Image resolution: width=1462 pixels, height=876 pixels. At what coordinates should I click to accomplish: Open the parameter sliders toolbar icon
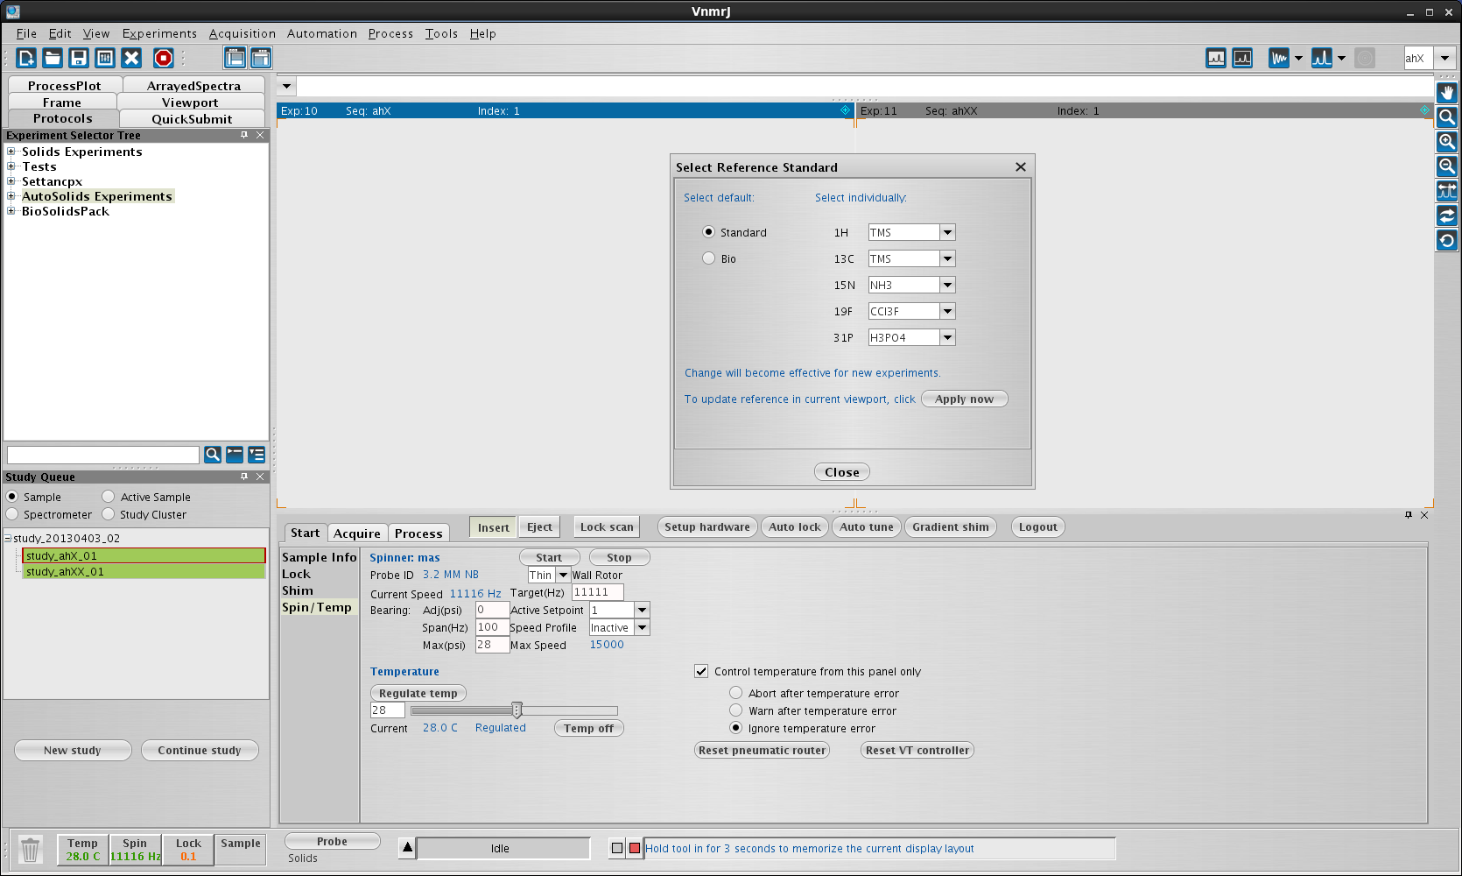105,58
